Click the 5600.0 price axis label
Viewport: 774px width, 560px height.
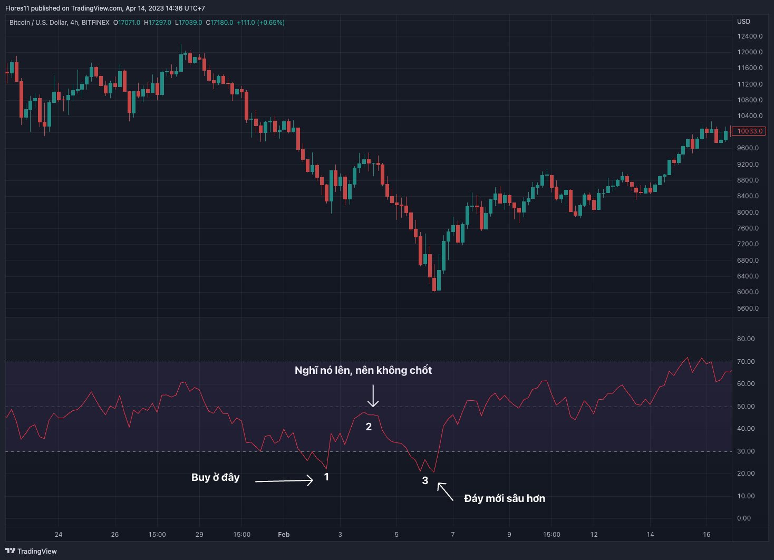click(x=748, y=308)
